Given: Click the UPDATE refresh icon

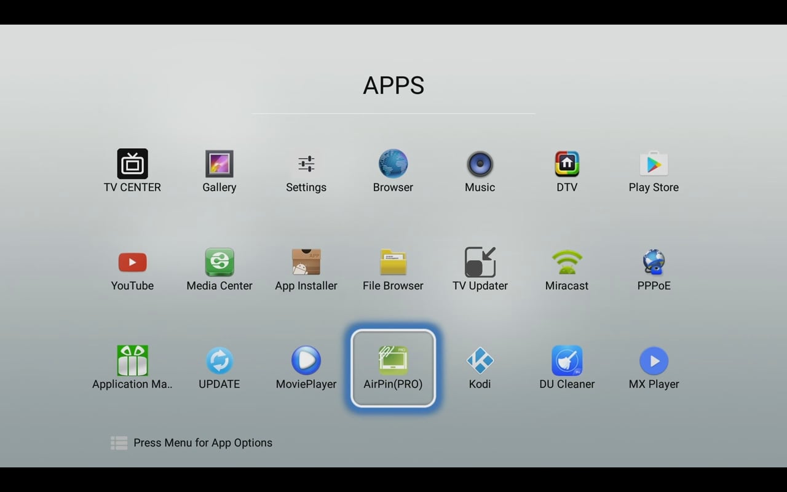Looking at the screenshot, I should (x=219, y=361).
